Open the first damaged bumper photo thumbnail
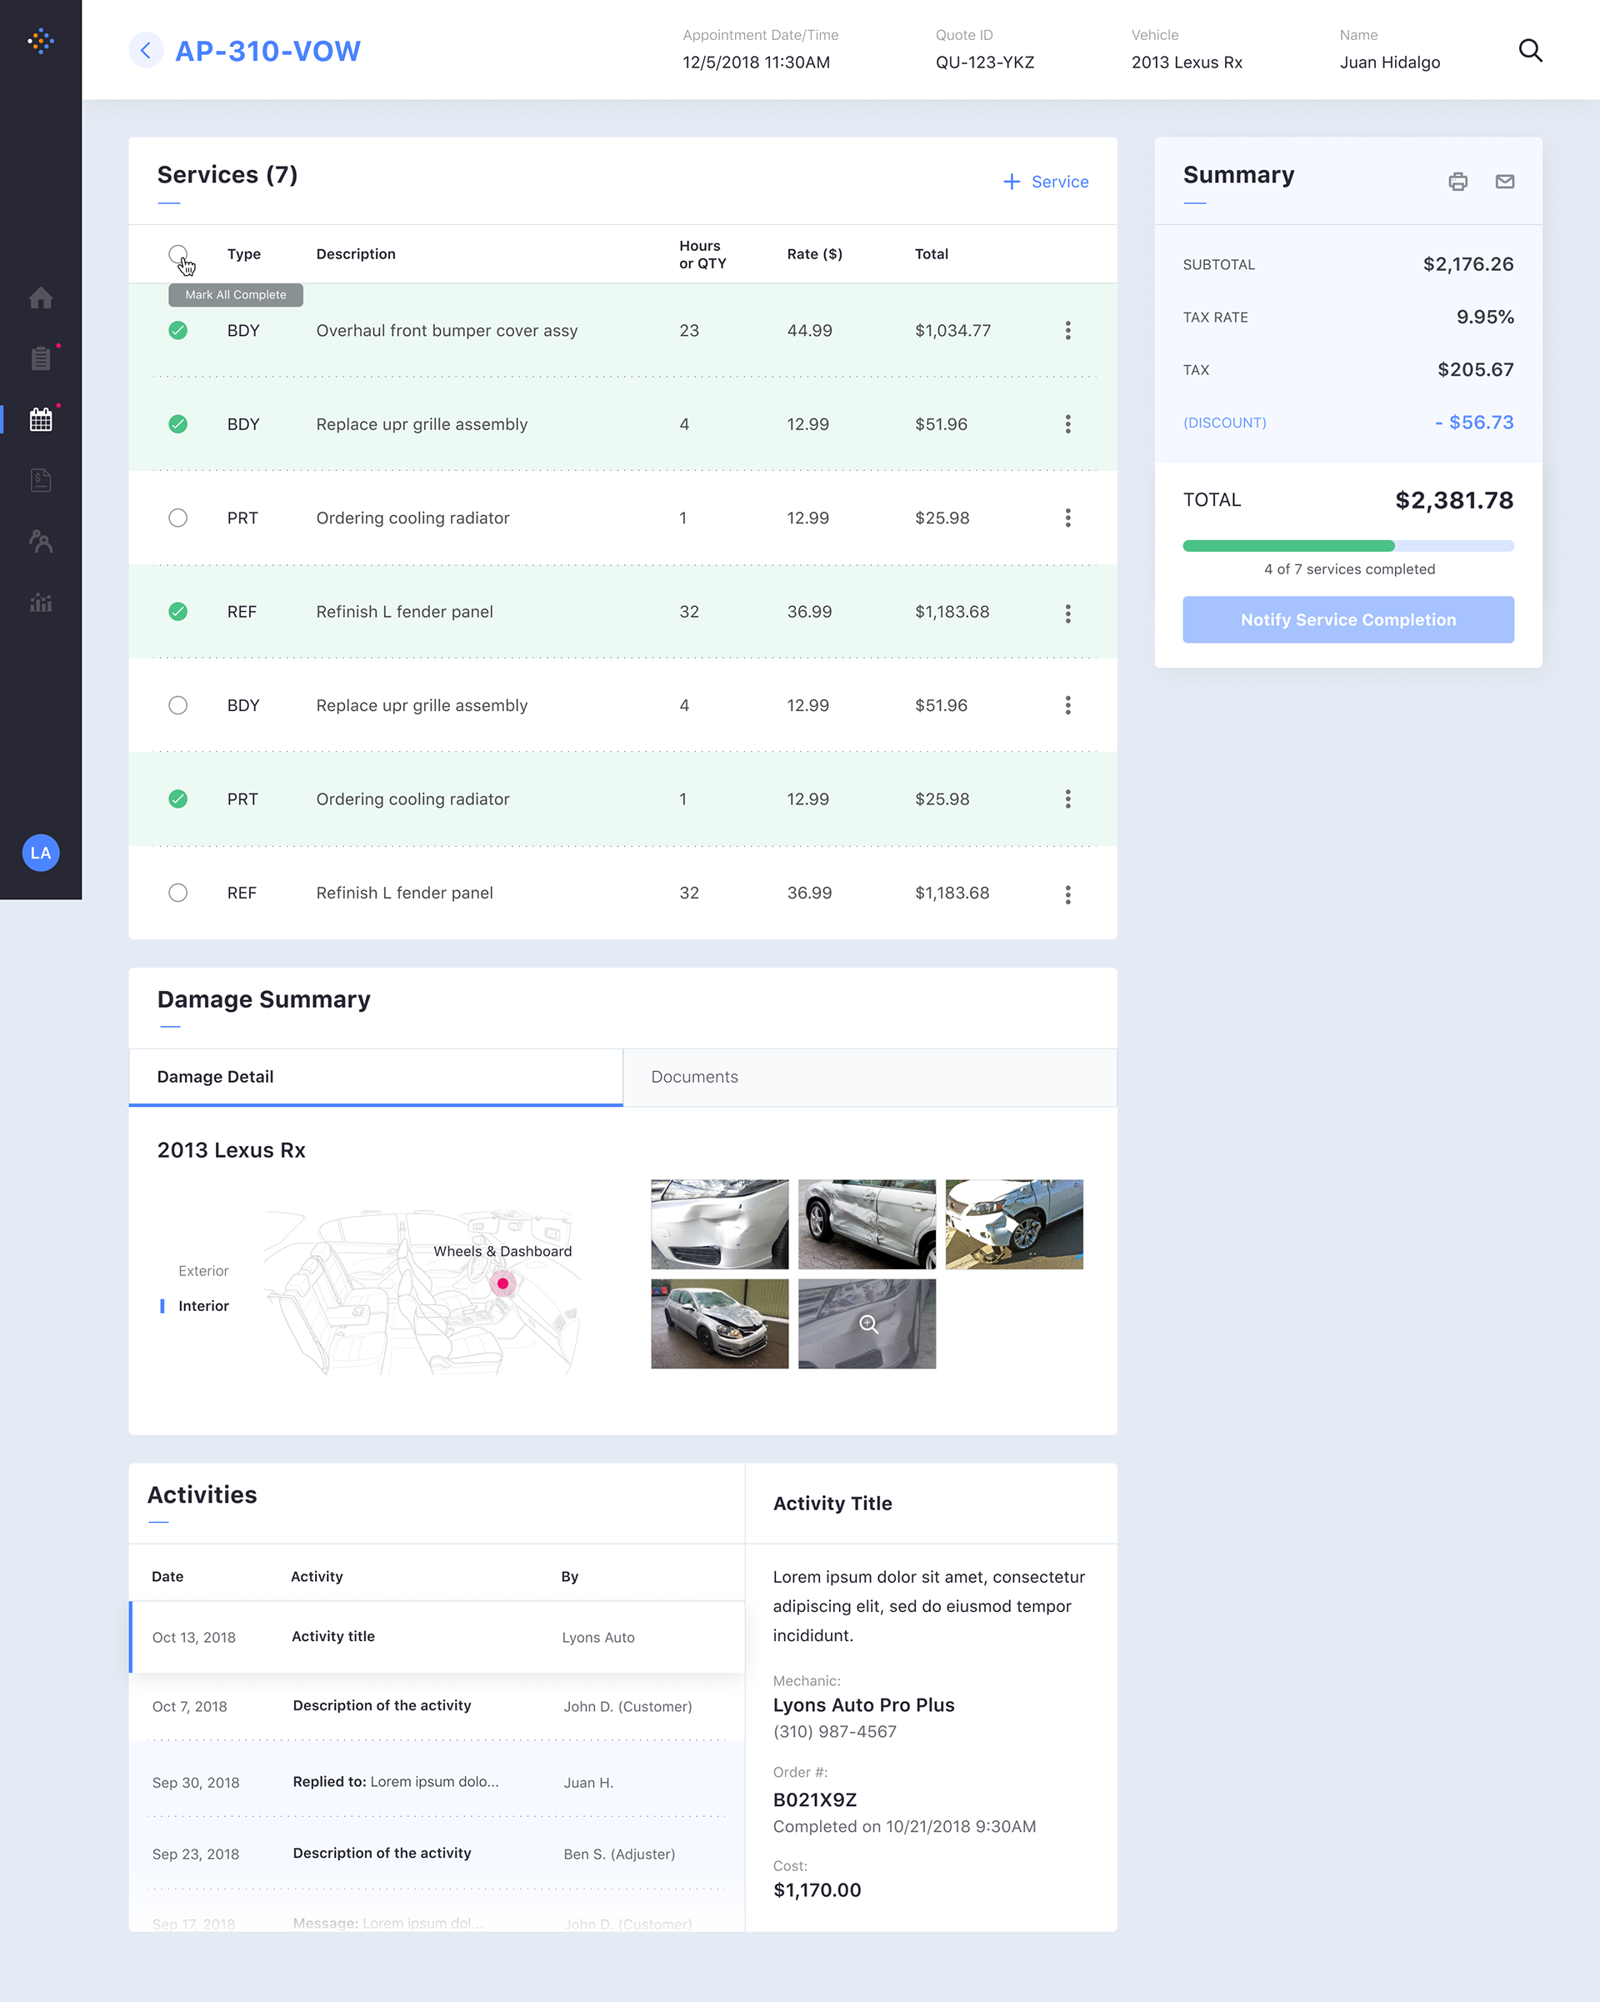 (718, 1224)
